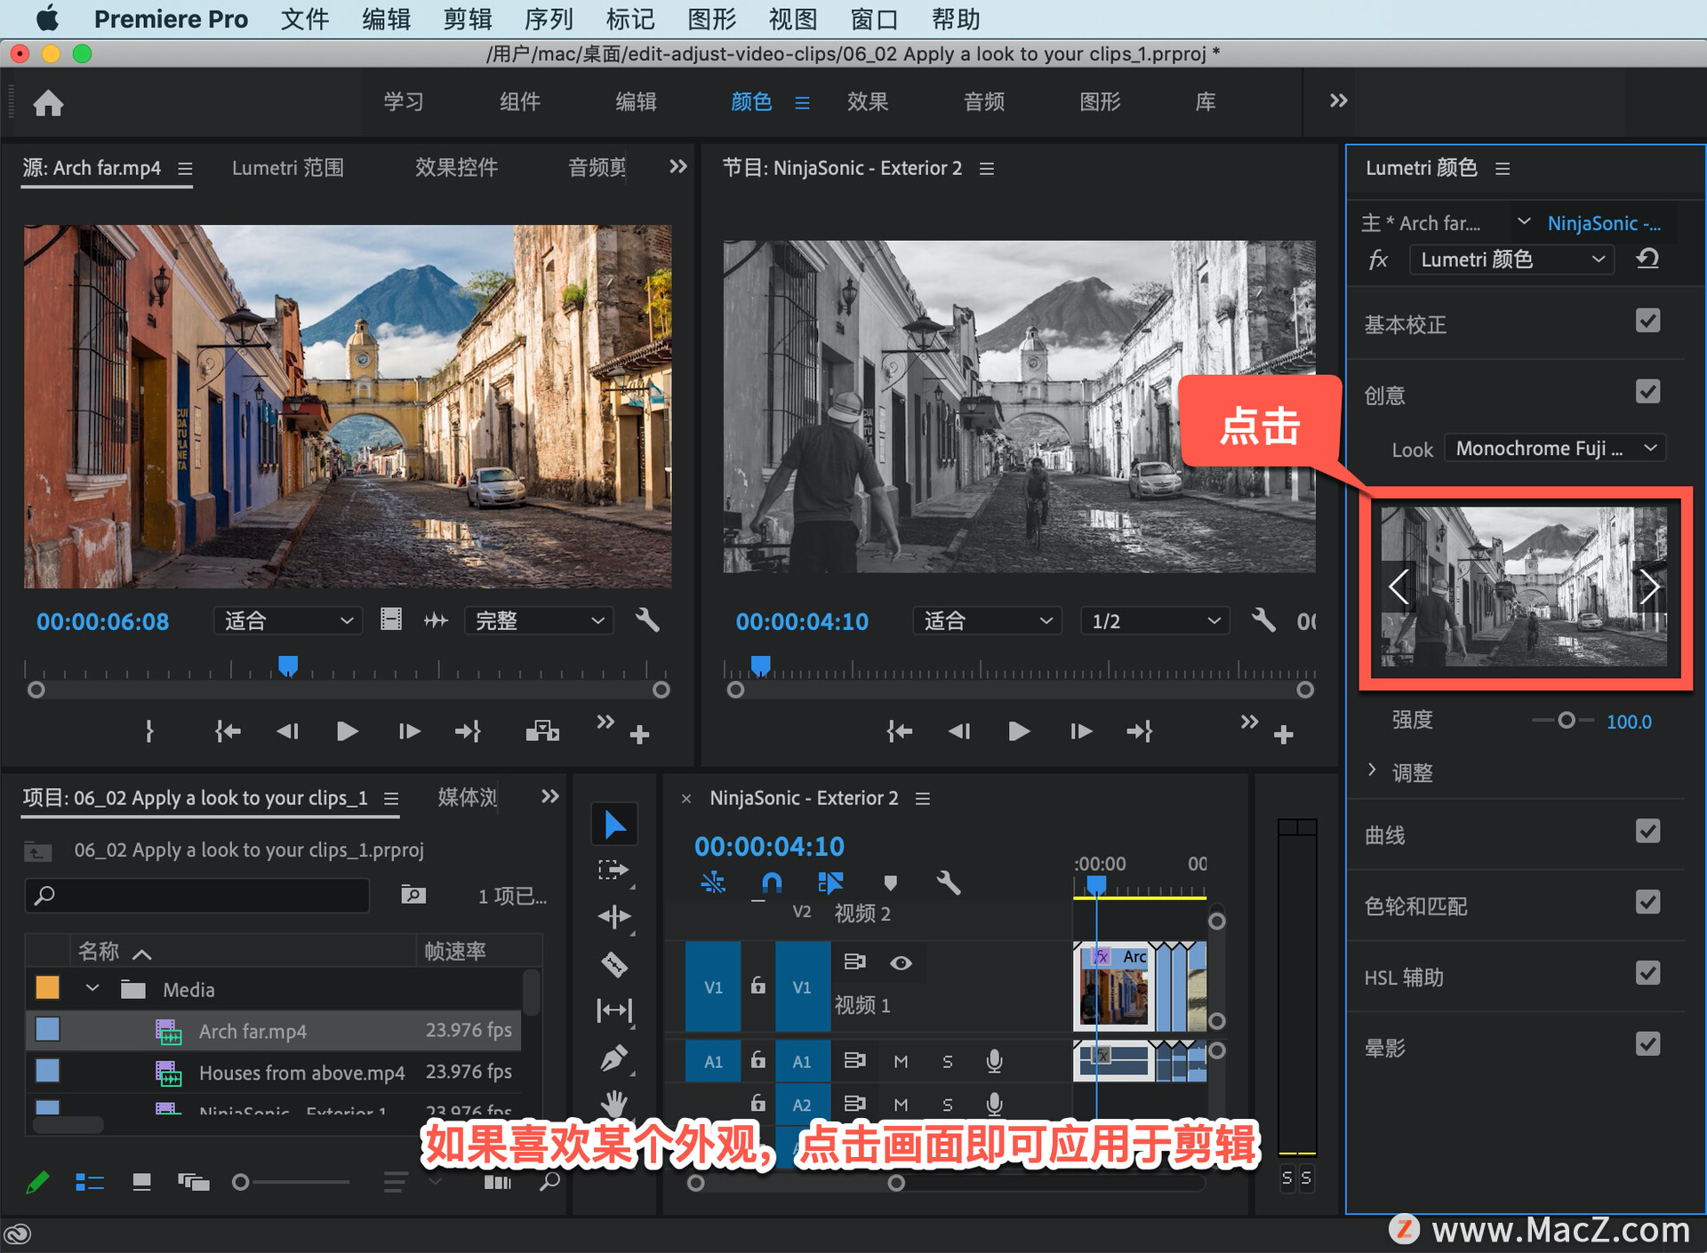Show more workspaces overflow chevron
Screen dimensions: 1707x1253
pos(1338,101)
